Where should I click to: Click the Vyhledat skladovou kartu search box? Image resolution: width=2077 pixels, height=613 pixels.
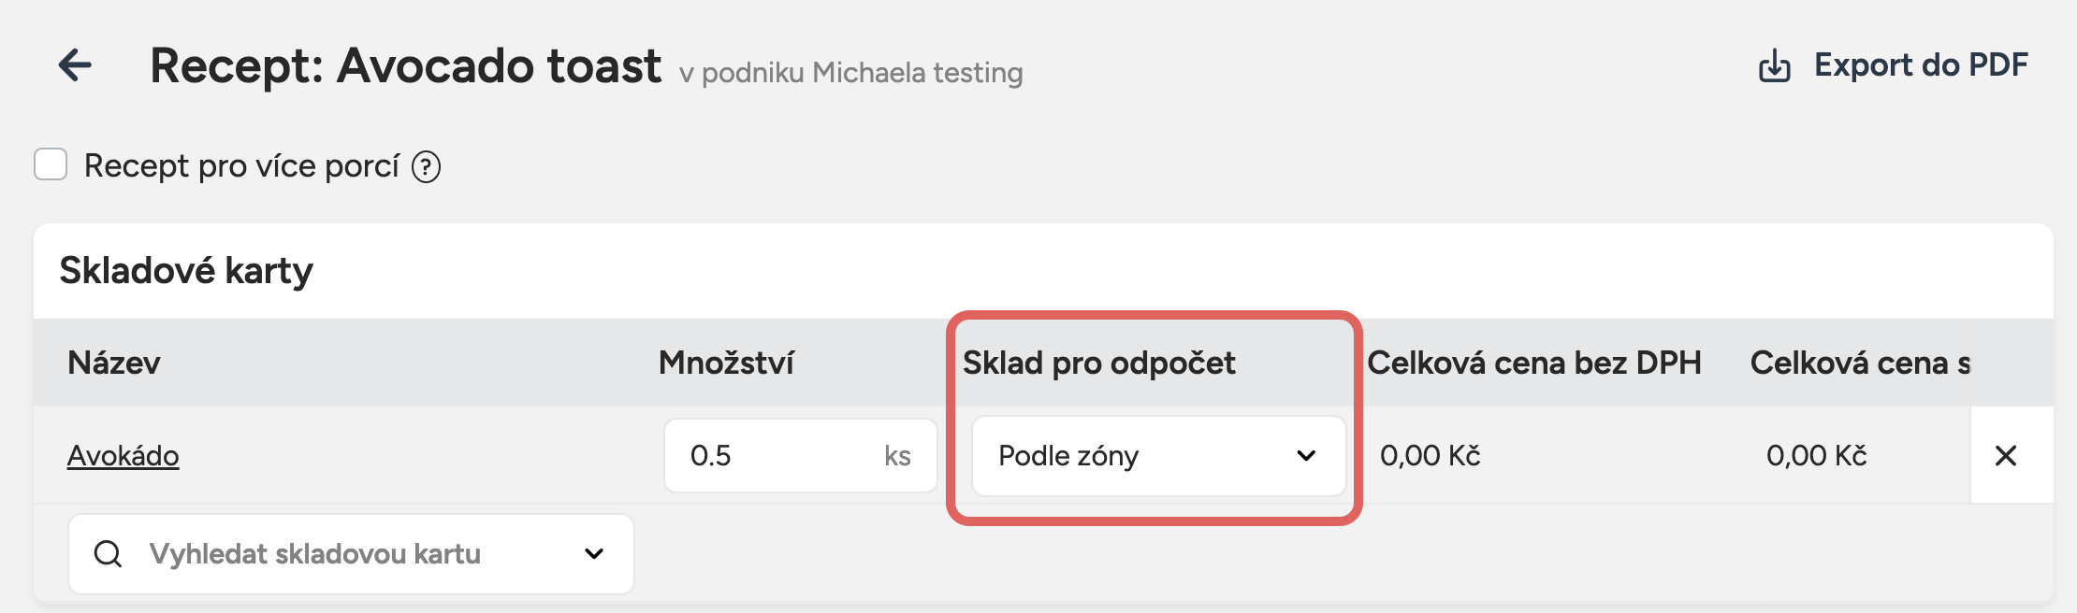pyautogui.click(x=351, y=554)
